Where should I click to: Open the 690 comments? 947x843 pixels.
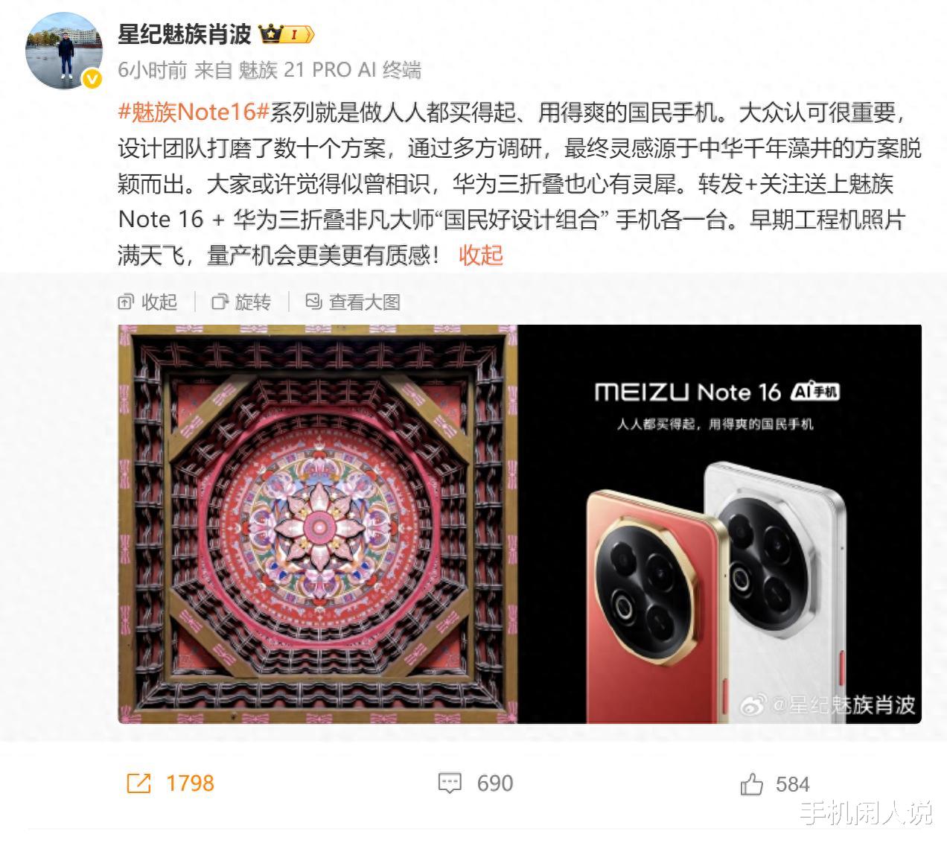[x=495, y=783]
